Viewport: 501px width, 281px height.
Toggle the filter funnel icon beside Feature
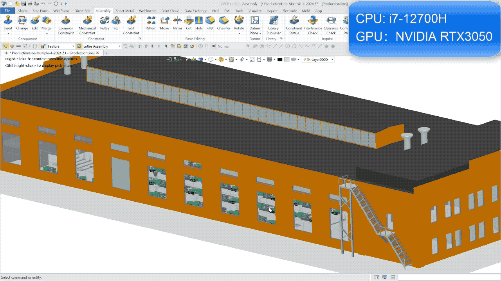(x=44, y=46)
